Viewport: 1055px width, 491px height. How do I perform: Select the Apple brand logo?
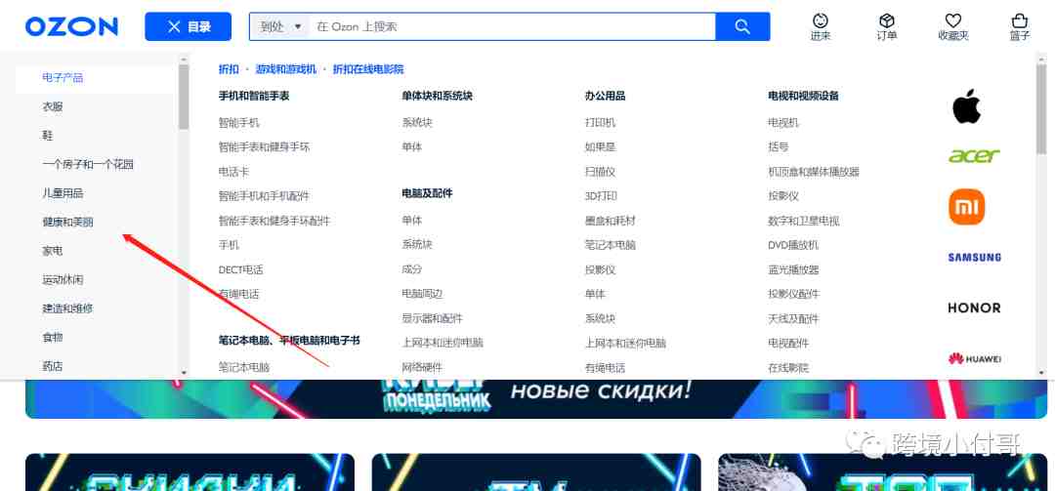pyautogui.click(x=966, y=106)
